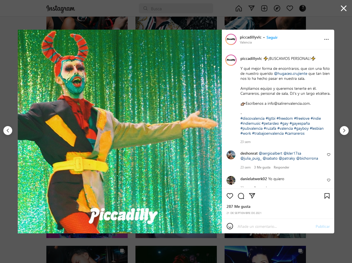The image size is (352, 263).
Task: Like the post with the heart icon
Action: tap(230, 196)
